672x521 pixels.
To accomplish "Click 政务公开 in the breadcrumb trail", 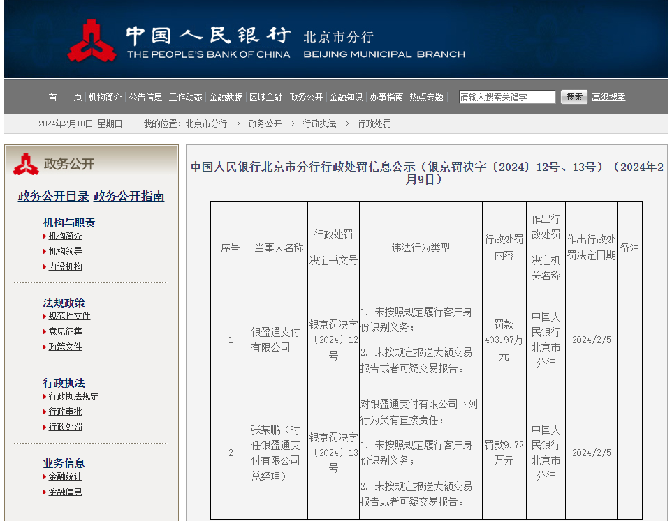I will (x=265, y=123).
